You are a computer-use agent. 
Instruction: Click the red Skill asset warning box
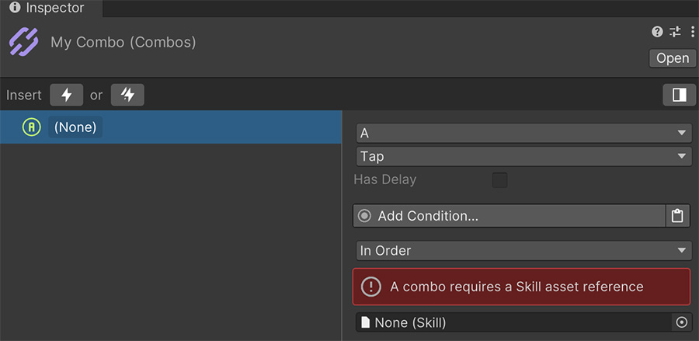pos(521,287)
